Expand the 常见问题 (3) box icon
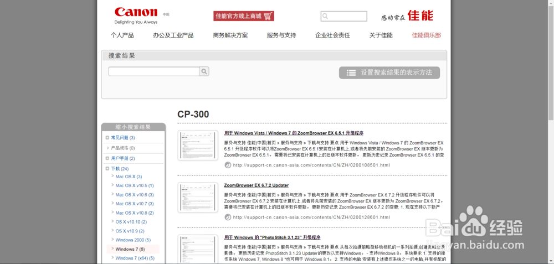This screenshot has width=554, height=264. (107, 138)
